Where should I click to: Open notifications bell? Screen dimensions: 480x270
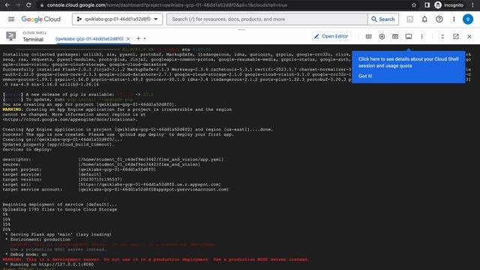424,19
